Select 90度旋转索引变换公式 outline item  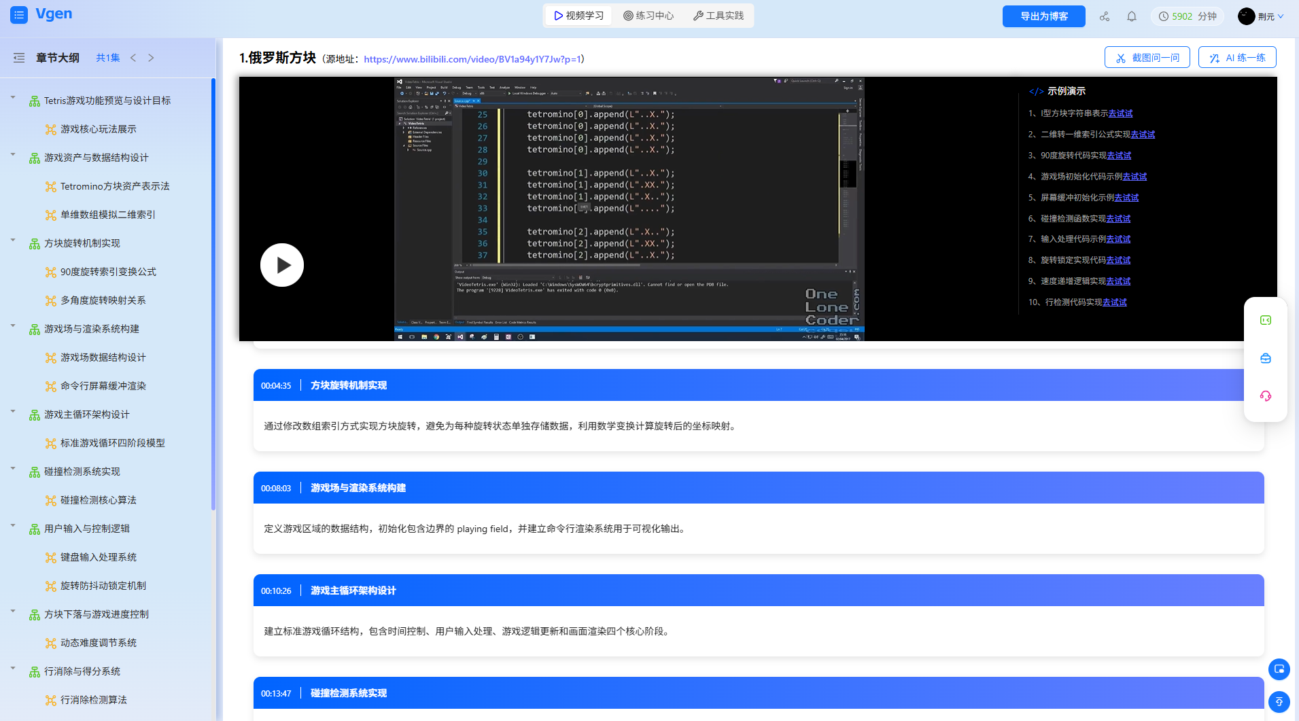[x=108, y=272]
